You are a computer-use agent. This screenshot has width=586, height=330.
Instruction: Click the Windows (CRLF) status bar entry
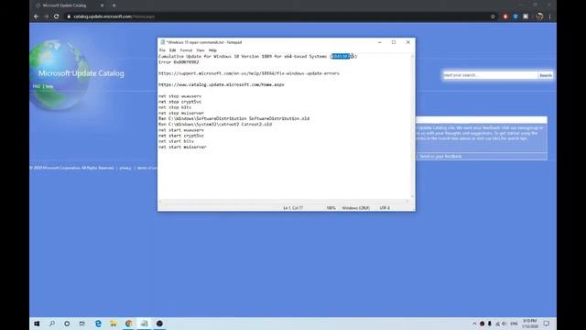tap(355, 208)
